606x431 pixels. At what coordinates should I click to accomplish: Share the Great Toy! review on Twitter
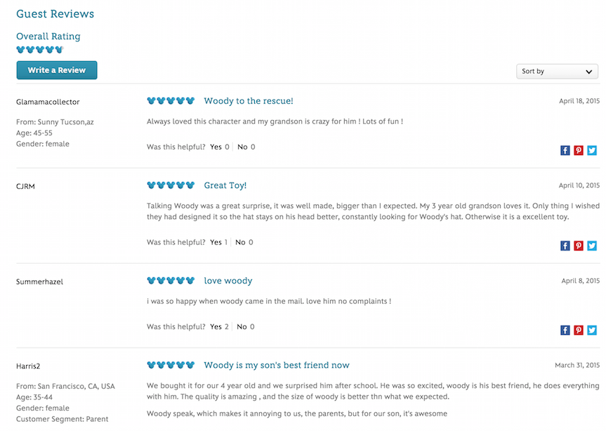591,246
